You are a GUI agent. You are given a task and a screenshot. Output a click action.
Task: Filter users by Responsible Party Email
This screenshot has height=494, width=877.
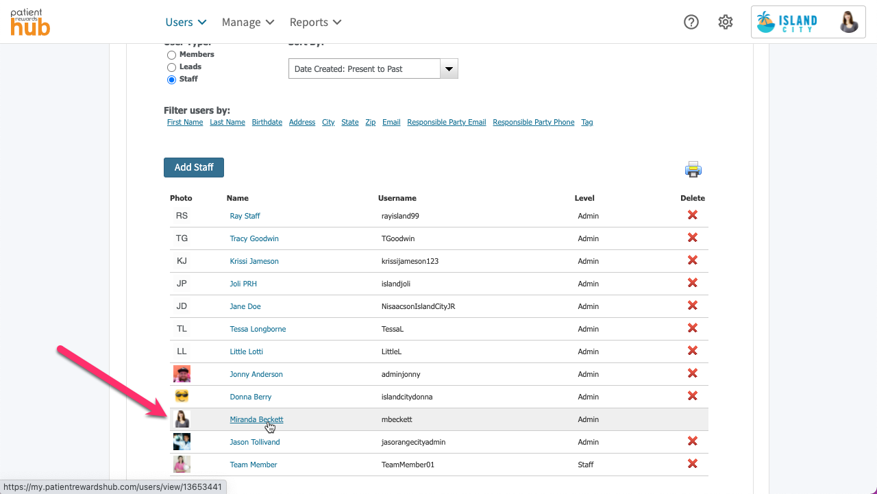(x=447, y=122)
